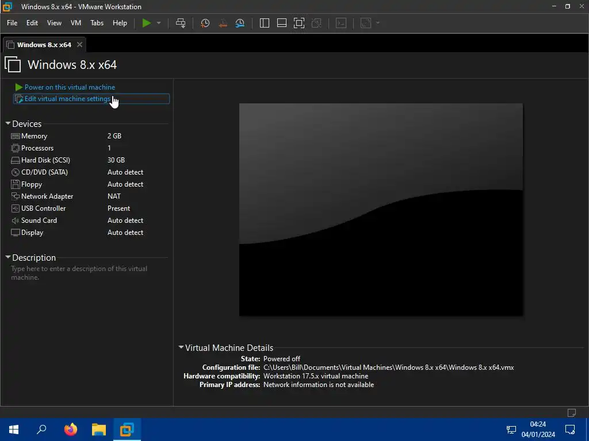This screenshot has height=441, width=589.
Task: Collapse the Virtual Machine Details section
Action: click(181, 347)
